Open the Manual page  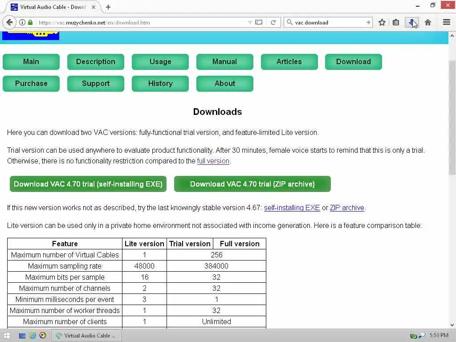tap(225, 61)
